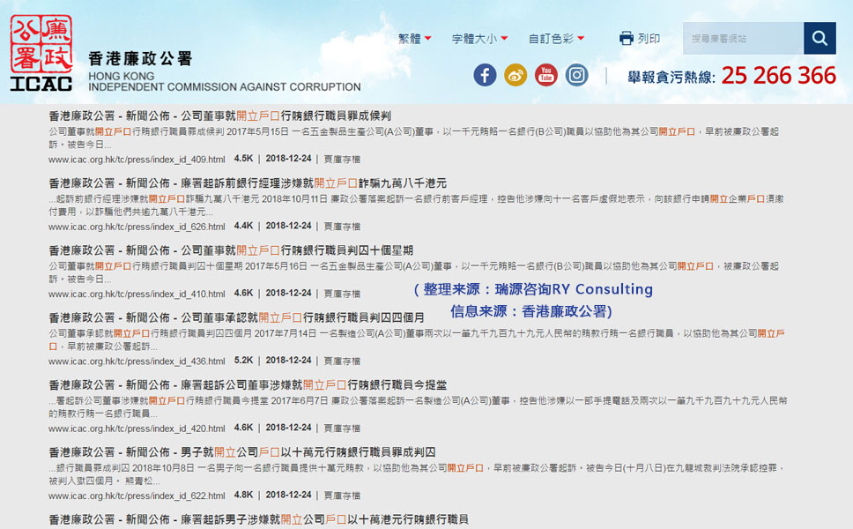Open 頁庫存檔 cache for index_id_420 result
853x529 pixels.
pyautogui.click(x=342, y=428)
